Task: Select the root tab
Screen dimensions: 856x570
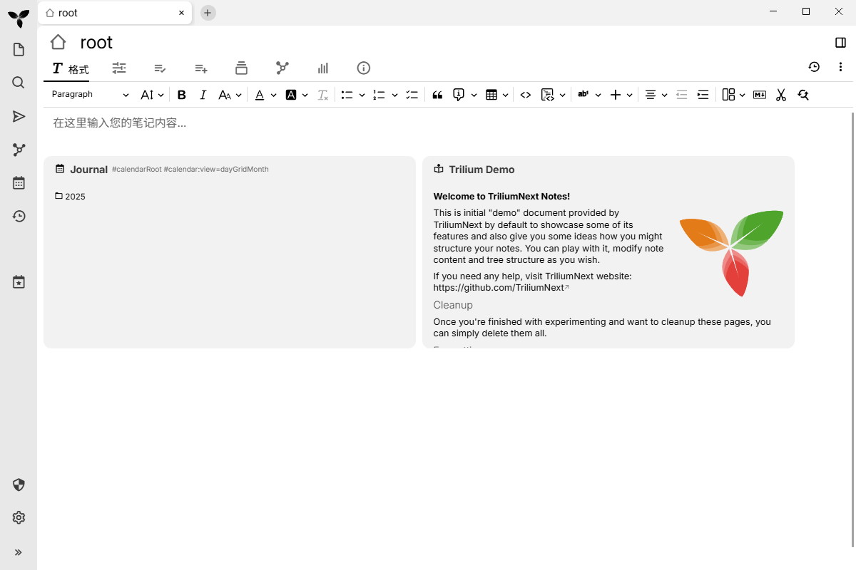Action: tap(115, 13)
